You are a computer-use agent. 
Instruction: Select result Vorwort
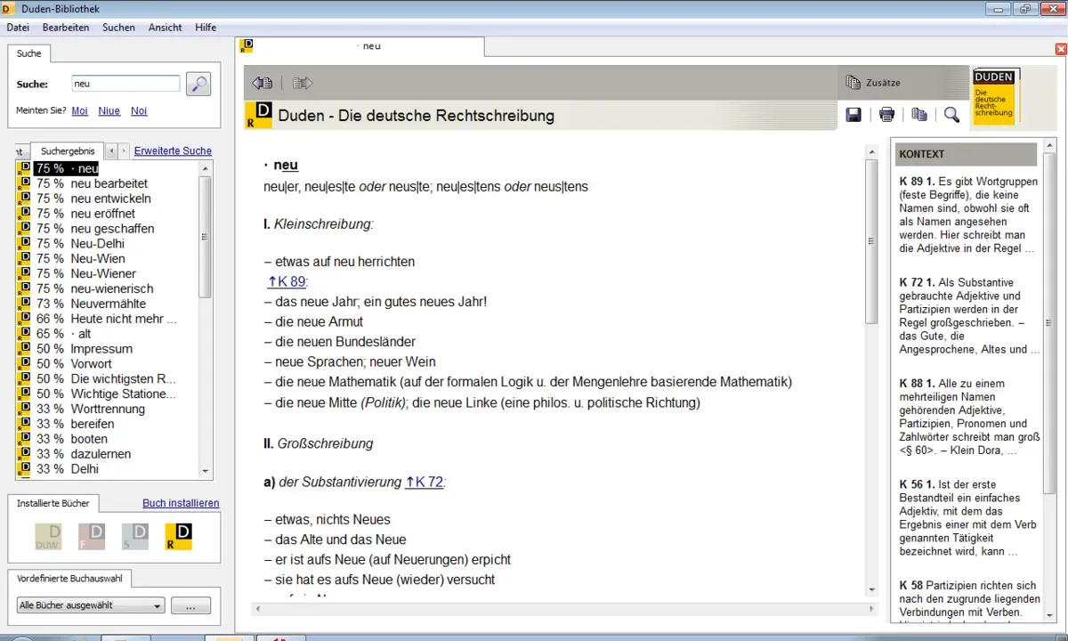(x=92, y=363)
